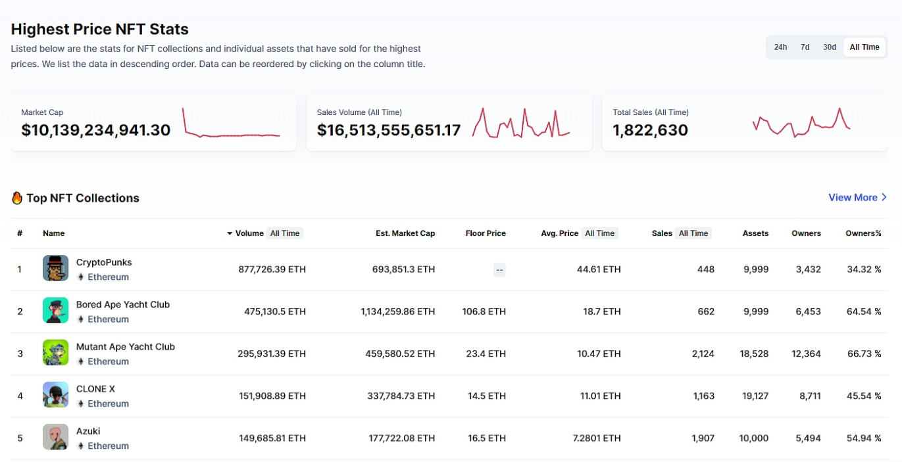Viewport: 902px width, 462px height.
Task: Open the Mutant Ape Yacht Club thumbnail
Action: (55, 353)
